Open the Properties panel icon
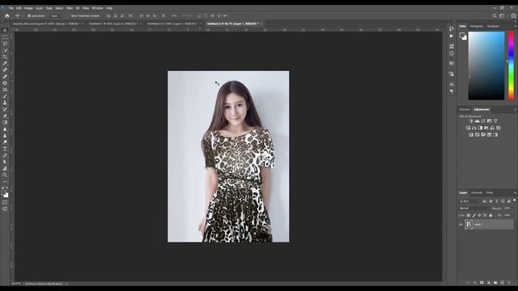The width and height of the screenshot is (518, 291). pyautogui.click(x=452, y=46)
